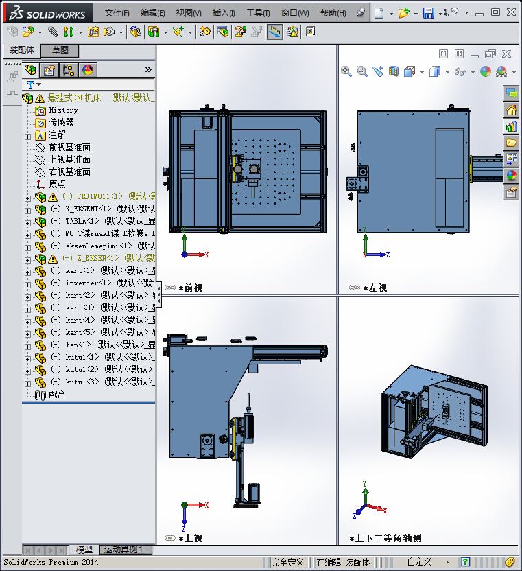Open the View Palette task pane tab
522x571 pixels.
pyautogui.click(x=512, y=159)
